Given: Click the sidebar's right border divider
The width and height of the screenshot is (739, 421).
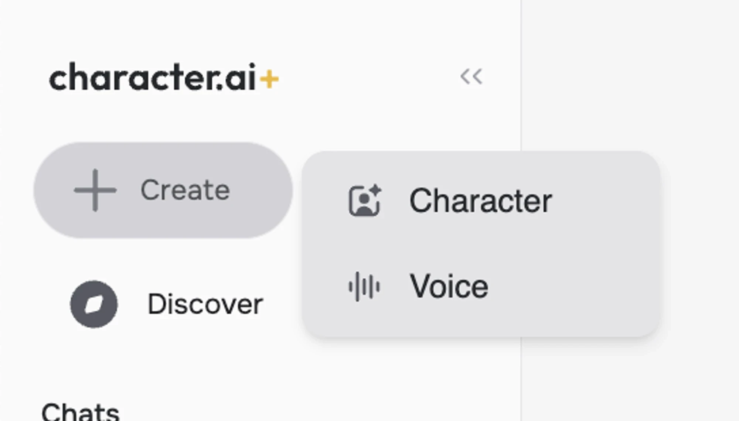Looking at the screenshot, I should pos(521,74).
